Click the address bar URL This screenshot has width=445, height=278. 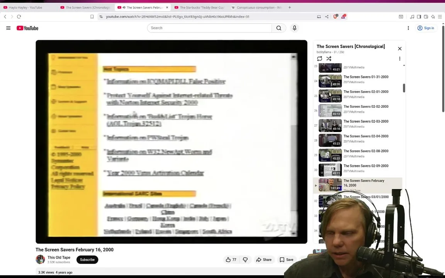point(177,17)
